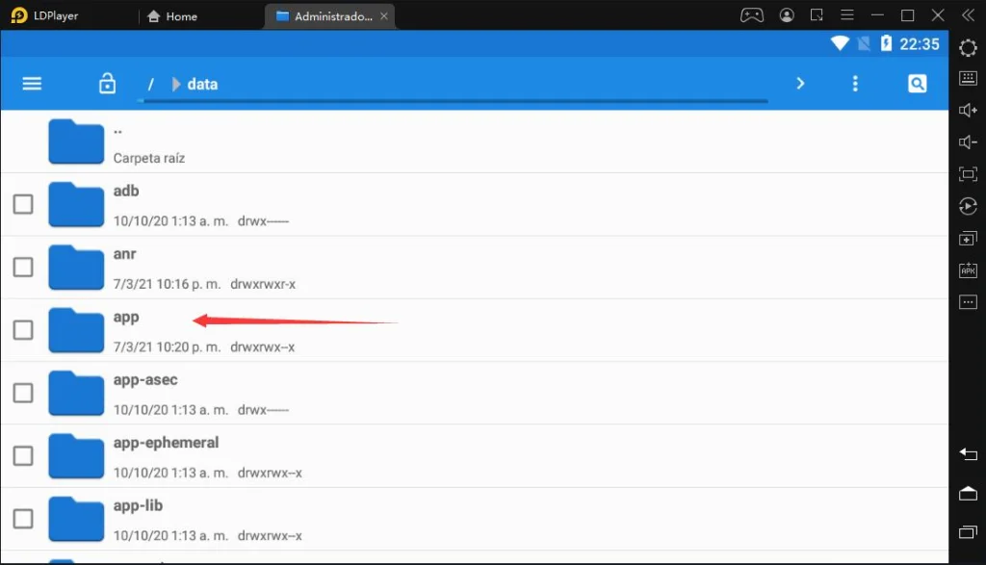
Task: Click the anr permissions drwxrwxr-x
Action: point(263,284)
